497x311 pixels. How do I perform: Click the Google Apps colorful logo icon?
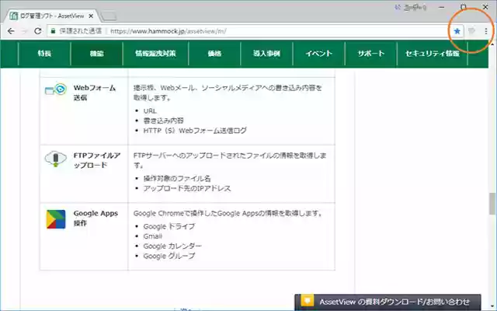(56, 219)
